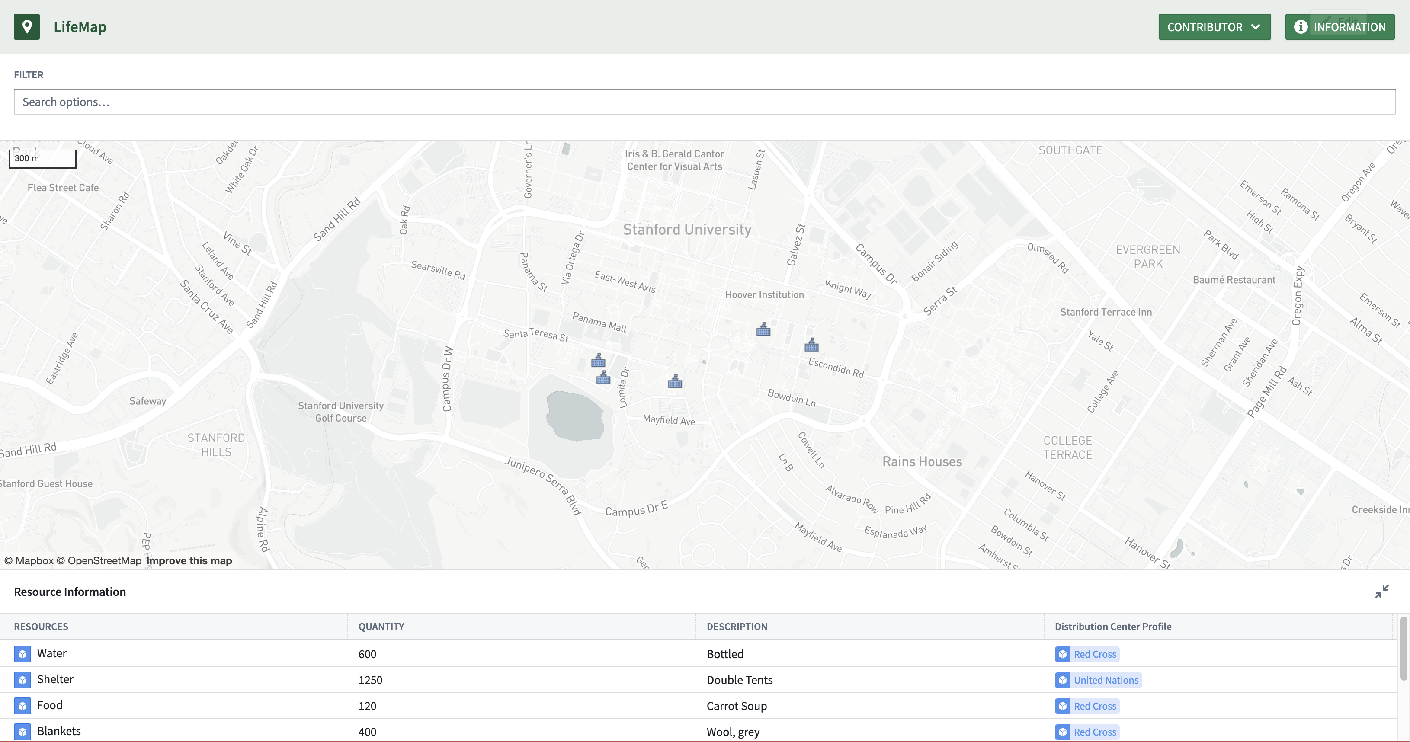Focus the Search options filter field
The width and height of the screenshot is (1410, 742).
click(x=705, y=102)
